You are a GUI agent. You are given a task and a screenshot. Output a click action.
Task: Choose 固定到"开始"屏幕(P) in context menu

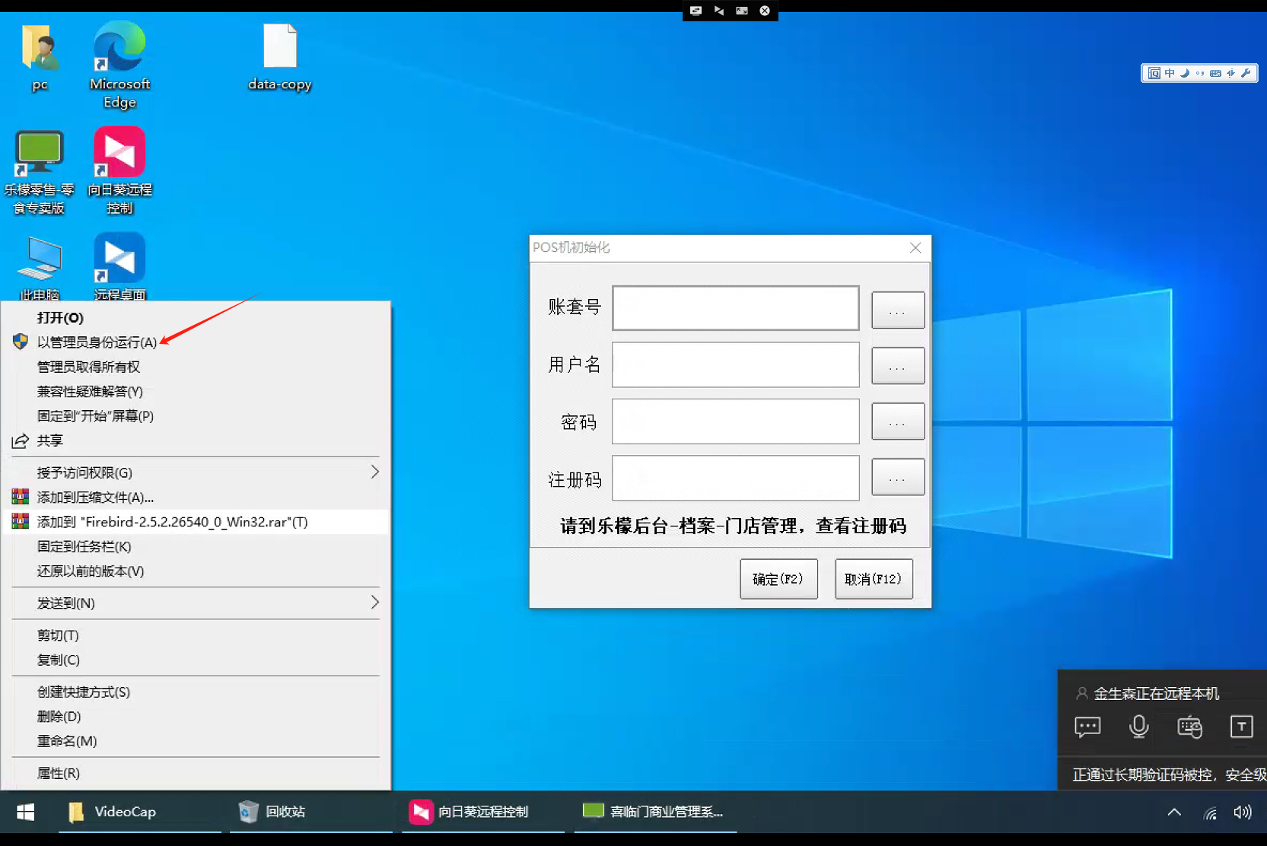(x=196, y=416)
